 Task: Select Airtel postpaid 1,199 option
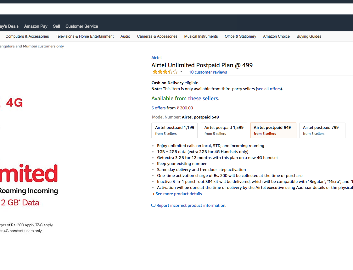coord(175,130)
